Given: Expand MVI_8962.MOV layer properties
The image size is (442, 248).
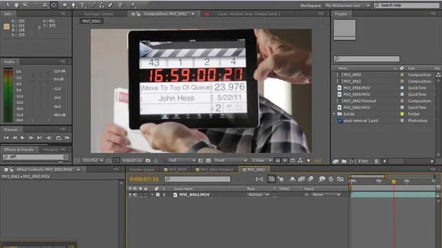Looking at the screenshot, I should click(x=152, y=194).
